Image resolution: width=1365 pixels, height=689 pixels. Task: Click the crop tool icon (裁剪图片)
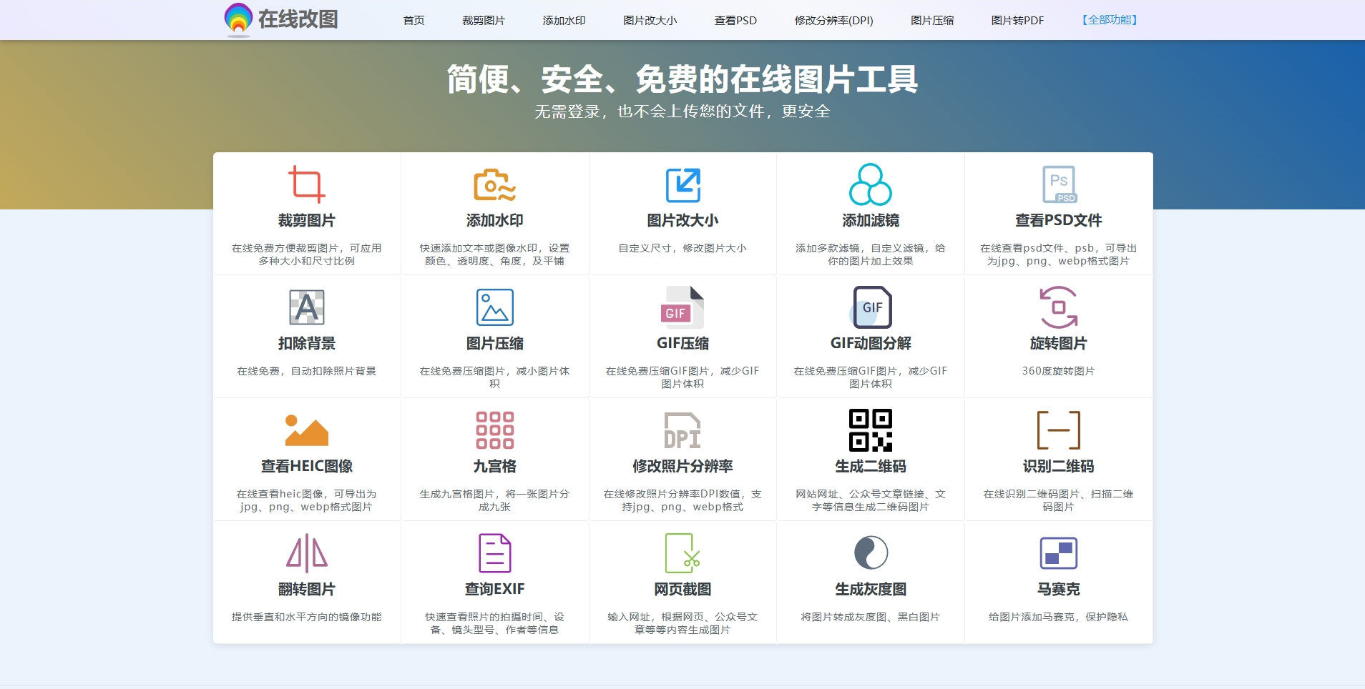(306, 184)
